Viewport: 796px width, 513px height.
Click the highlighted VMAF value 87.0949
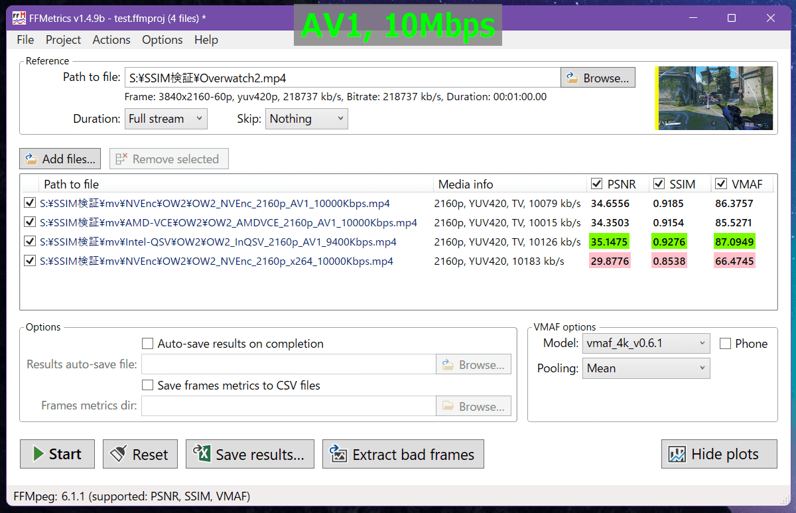click(x=734, y=242)
